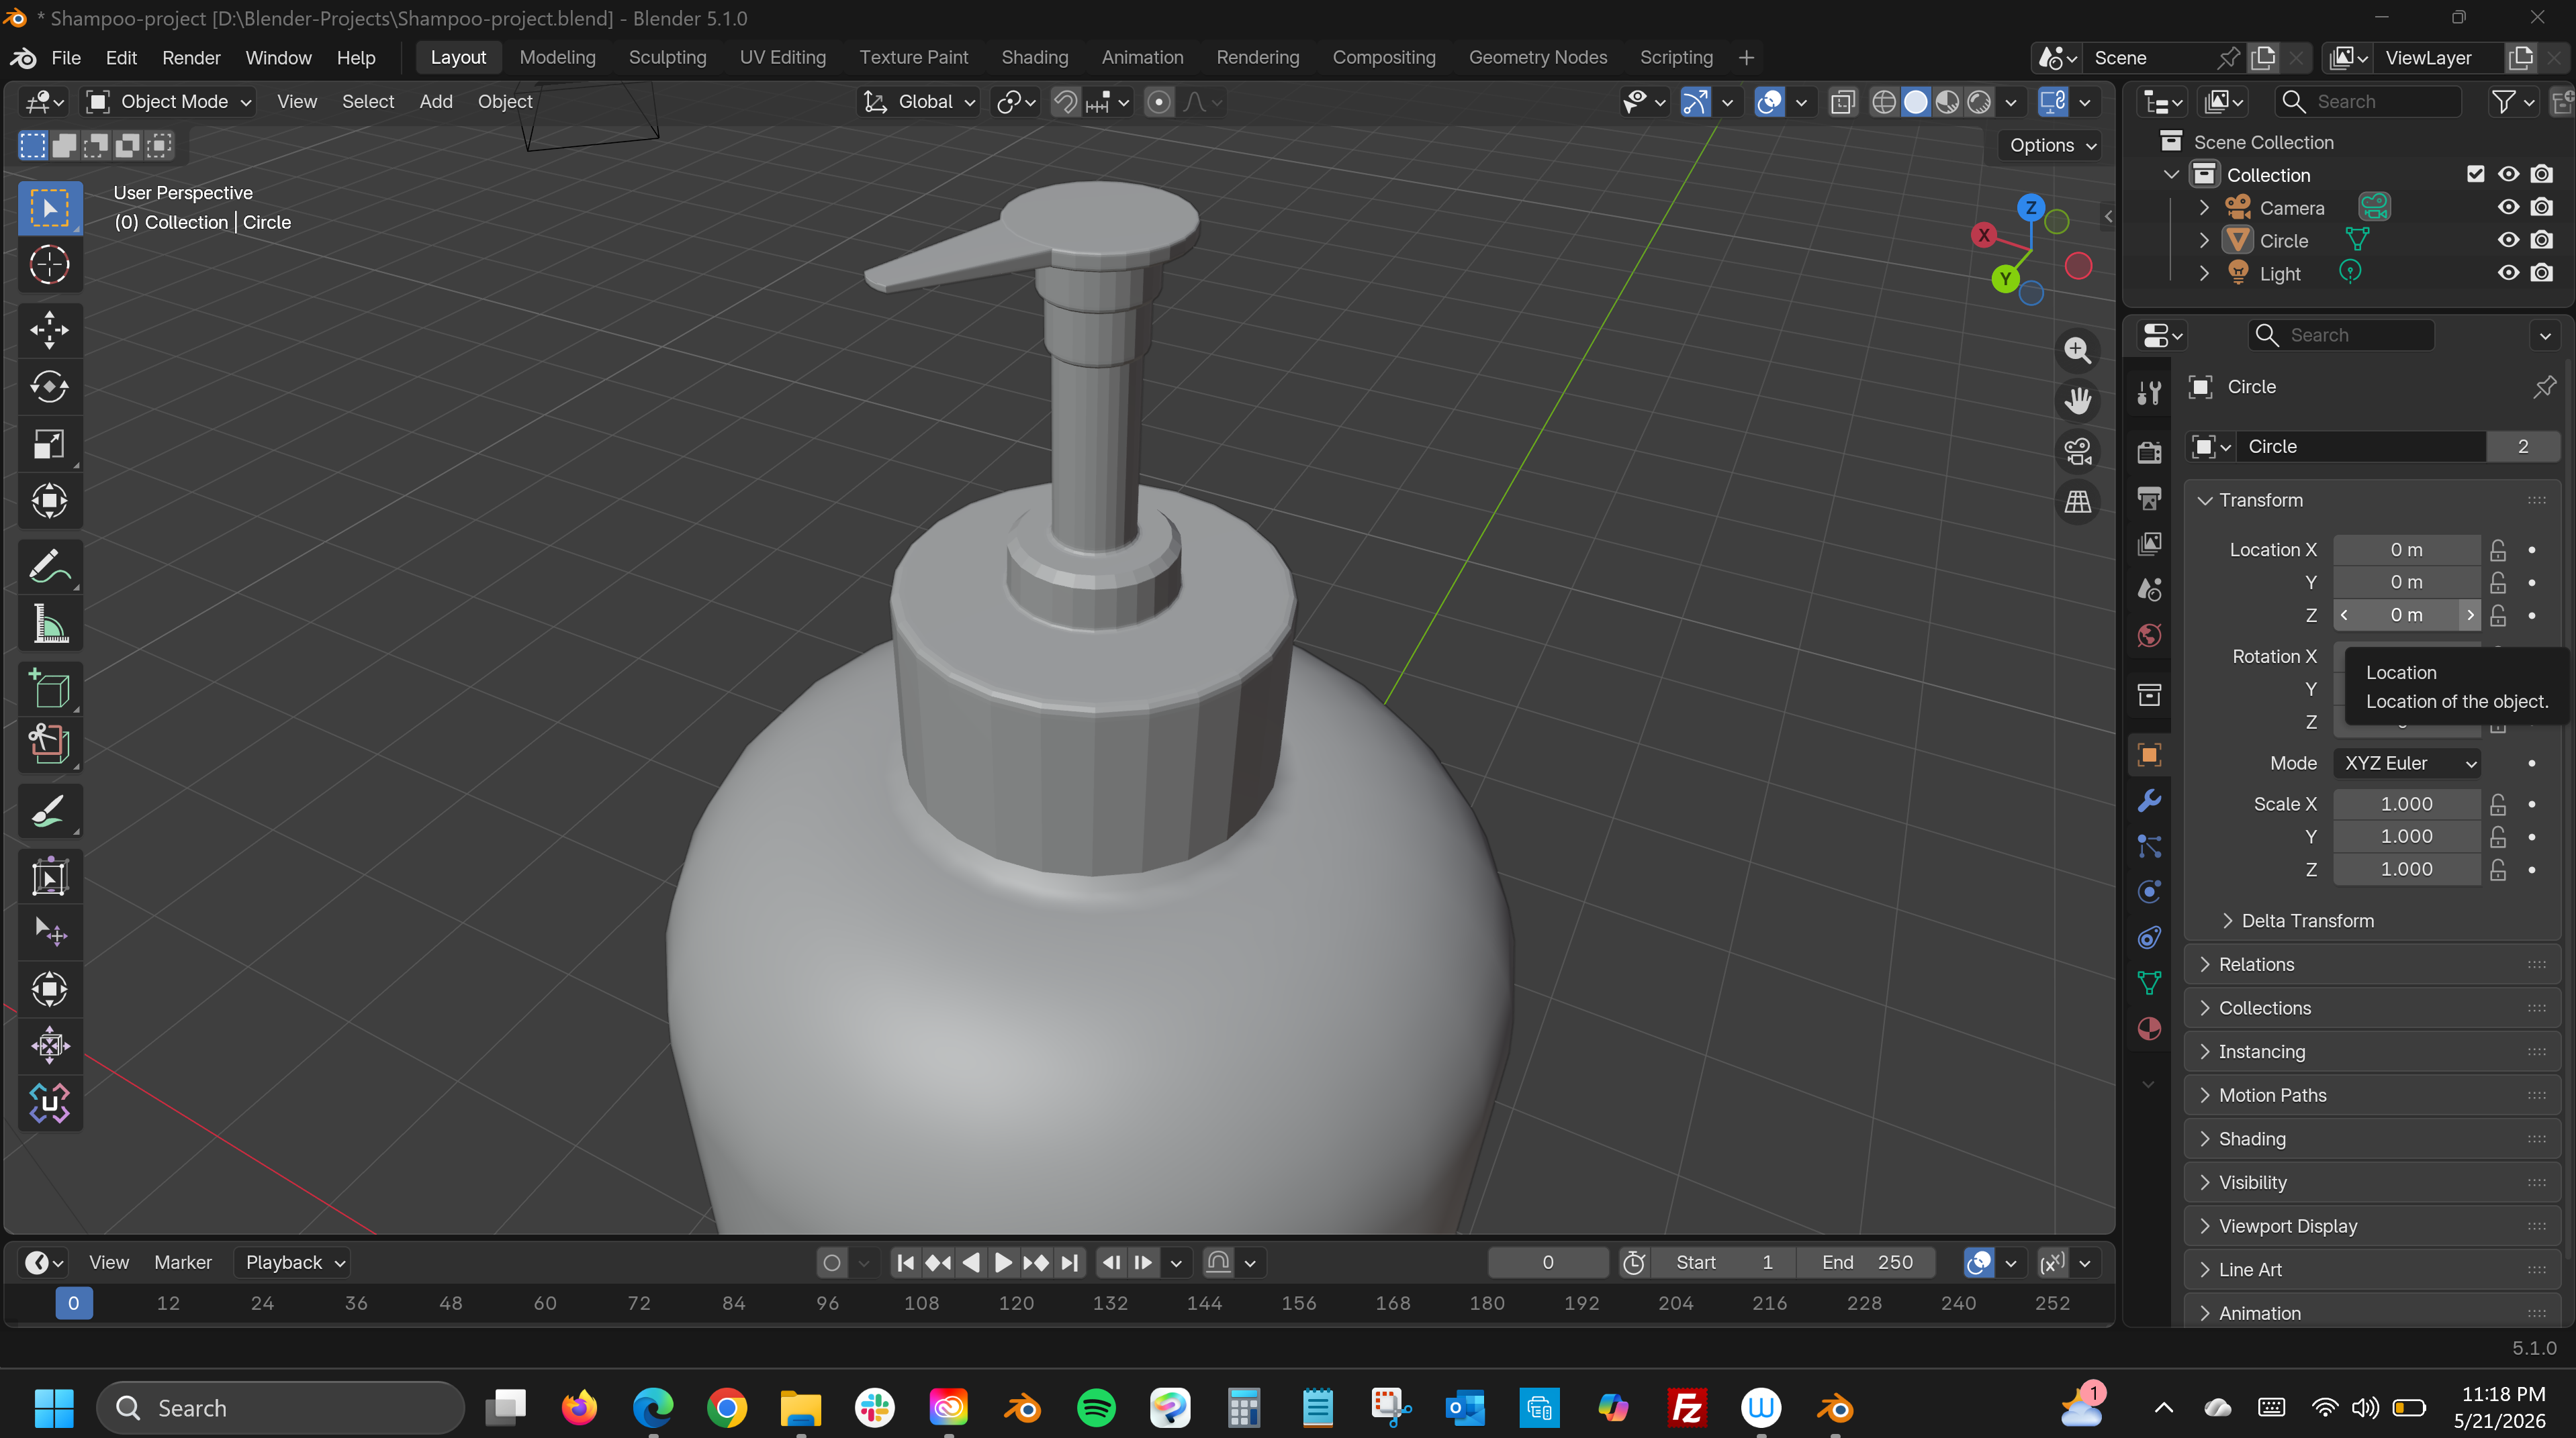
Task: Select the Transform tool
Action: point(49,502)
